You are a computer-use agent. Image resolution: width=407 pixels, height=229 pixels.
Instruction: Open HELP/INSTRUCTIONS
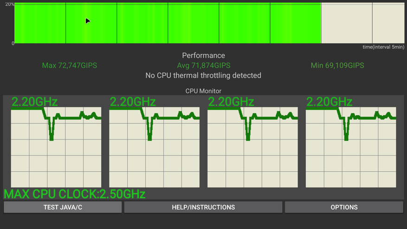click(x=203, y=207)
